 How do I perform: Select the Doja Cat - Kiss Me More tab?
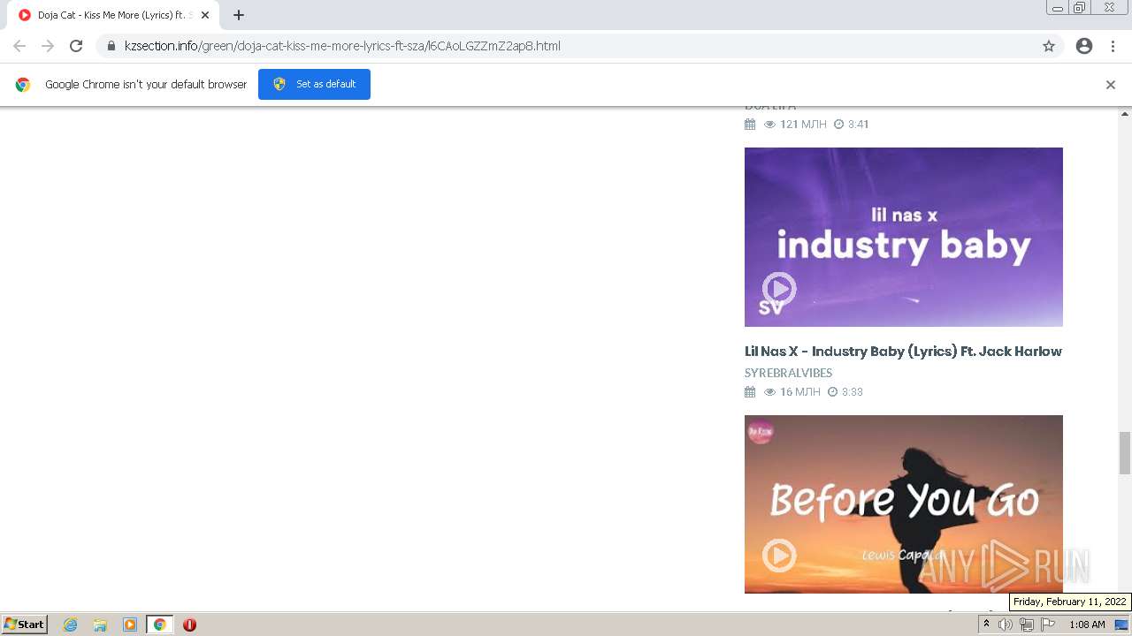(113, 15)
